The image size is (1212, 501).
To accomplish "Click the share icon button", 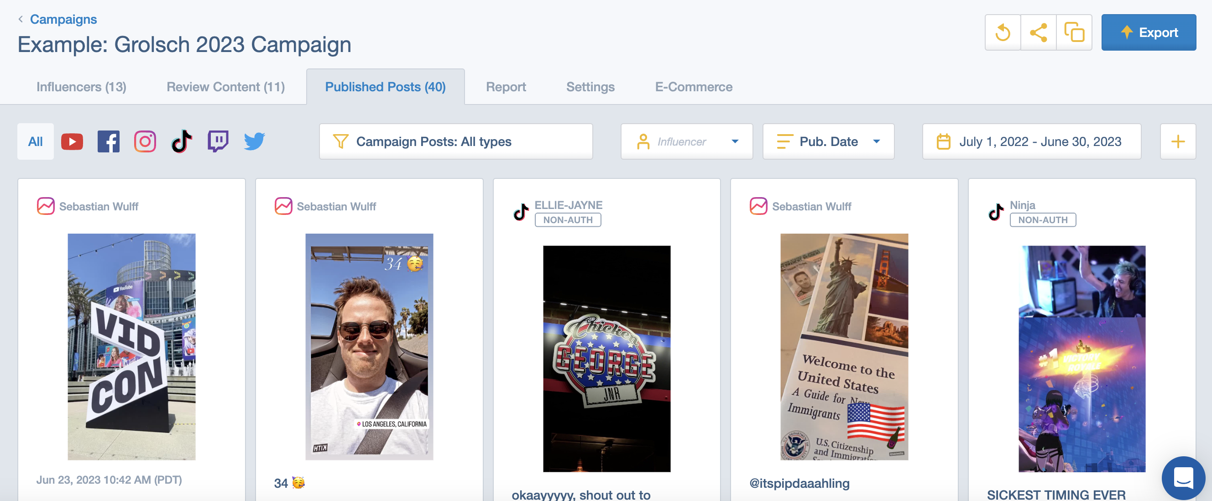I will [x=1039, y=32].
